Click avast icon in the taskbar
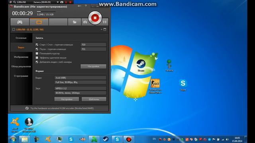Image resolution: width=255 pixels, height=143 pixels. click(x=48, y=139)
